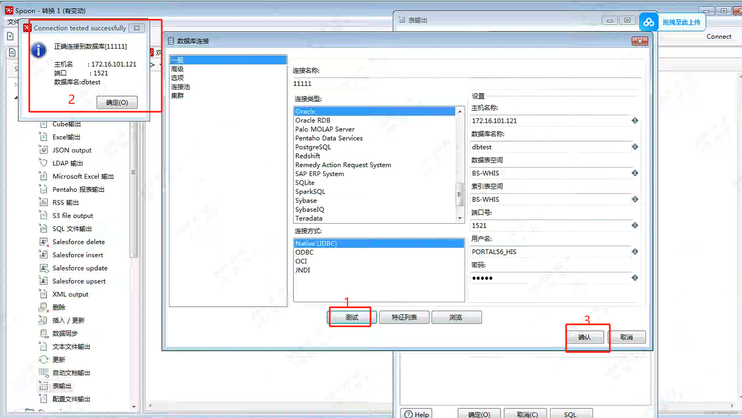Click the new file toolbar icon in Spoon
Viewport: 742px width, 418px height.
pyautogui.click(x=10, y=36)
